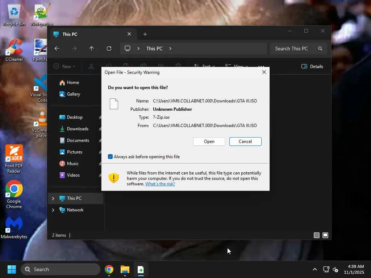Select the Foxit PDF Reader desktop icon
The height and width of the screenshot is (278, 371).
(14, 159)
